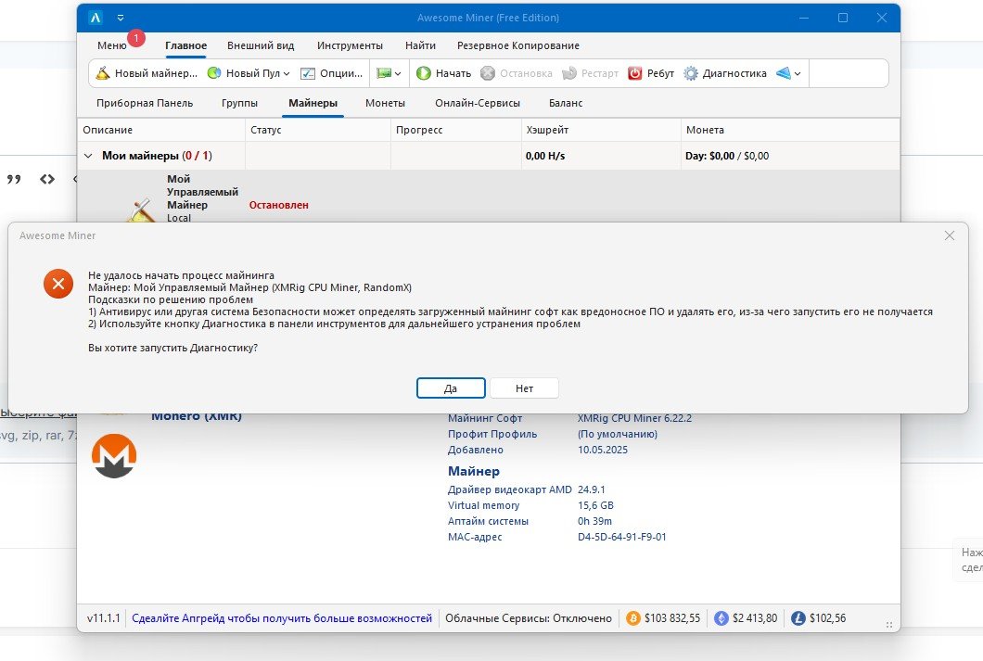The image size is (983, 661).
Task: Click the Рестарт icon
Action: 569,73
